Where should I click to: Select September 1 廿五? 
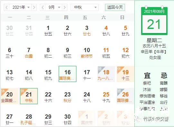click(48, 31)
